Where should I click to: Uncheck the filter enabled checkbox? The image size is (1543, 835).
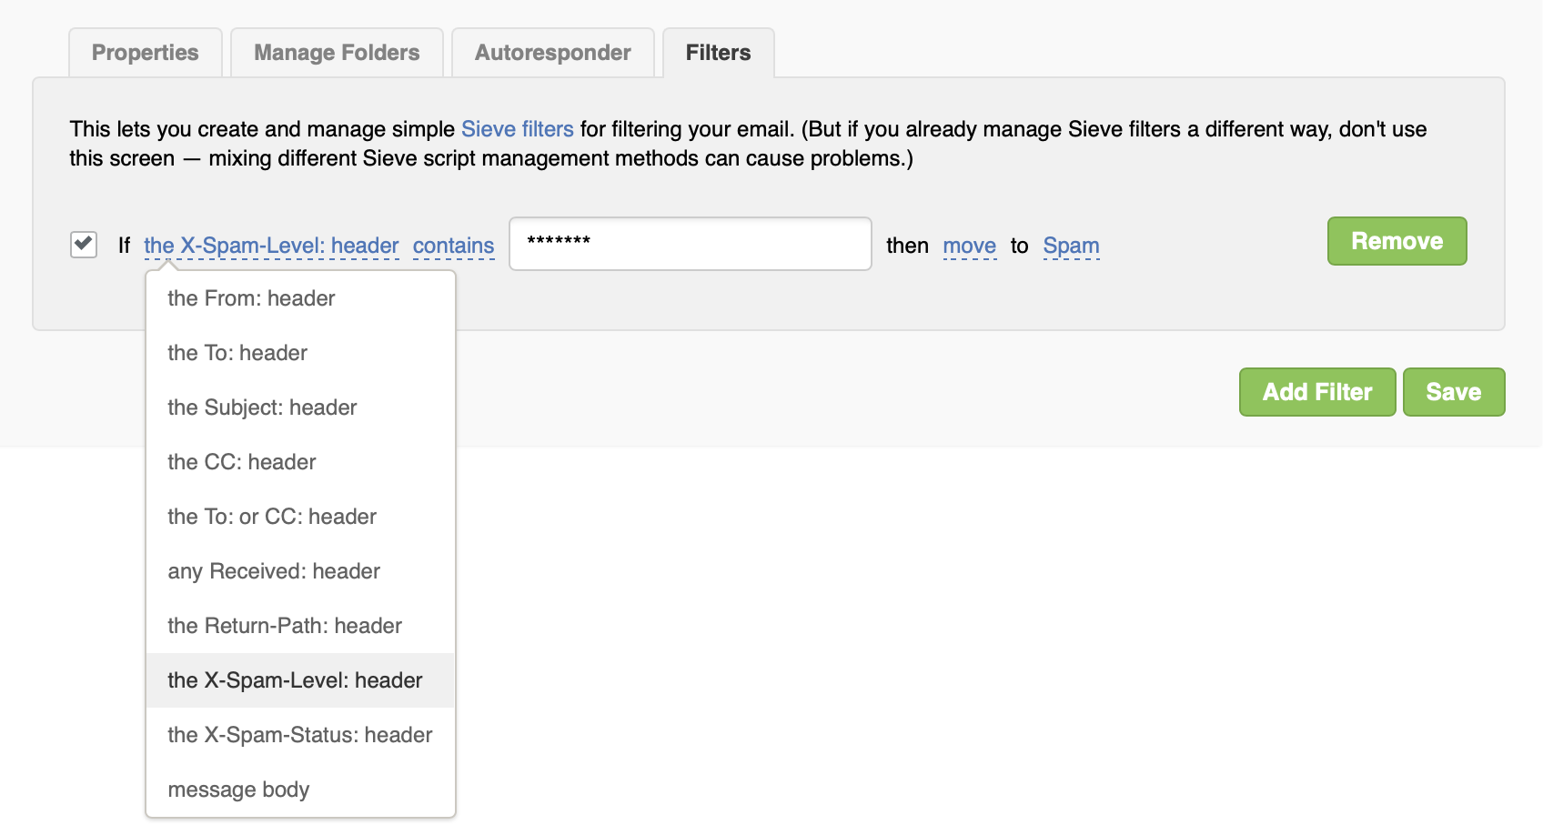coord(84,245)
